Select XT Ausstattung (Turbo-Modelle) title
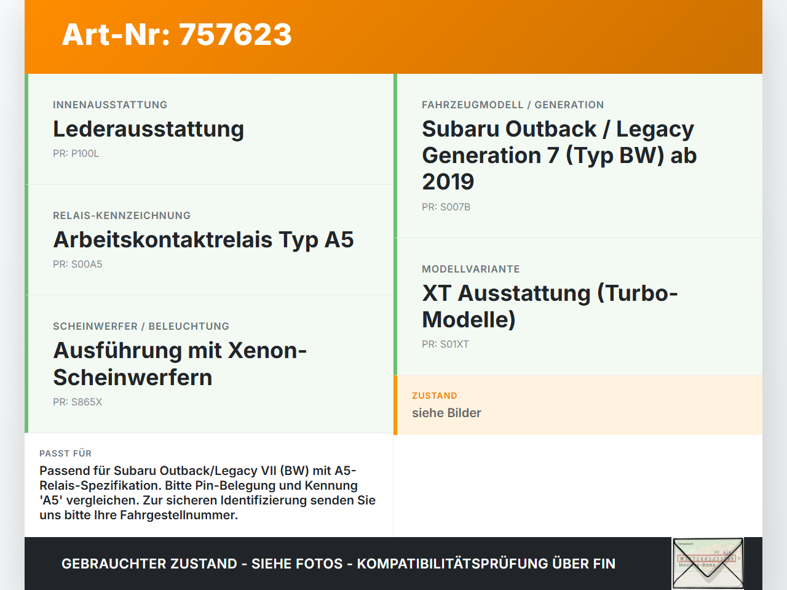 550,306
